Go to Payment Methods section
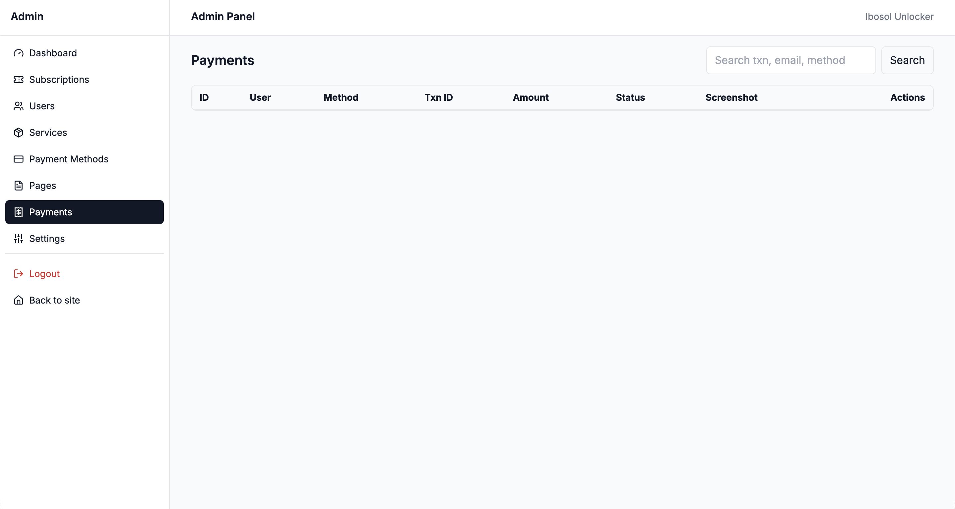Screen dimensions: 955x509 coord(69,159)
